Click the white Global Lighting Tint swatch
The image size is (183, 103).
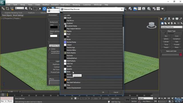click(54, 36)
